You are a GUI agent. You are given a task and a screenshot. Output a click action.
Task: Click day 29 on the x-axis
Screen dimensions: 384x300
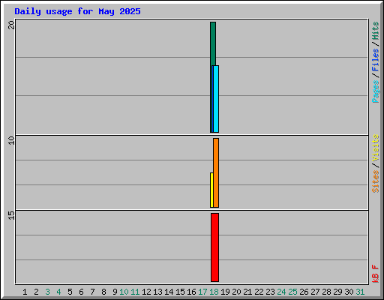point(337,292)
